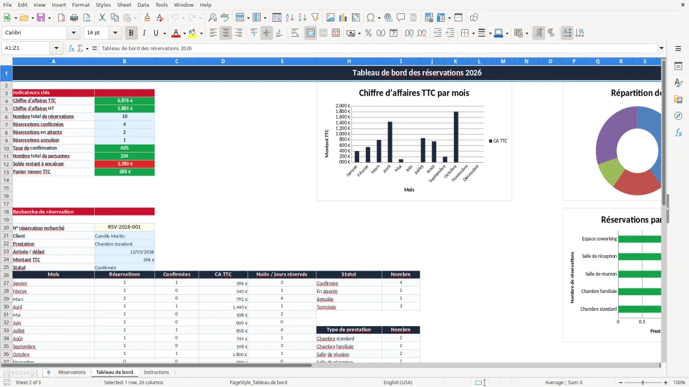Open Print Preview icon
The width and height of the screenshot is (689, 387).
pos(86,18)
